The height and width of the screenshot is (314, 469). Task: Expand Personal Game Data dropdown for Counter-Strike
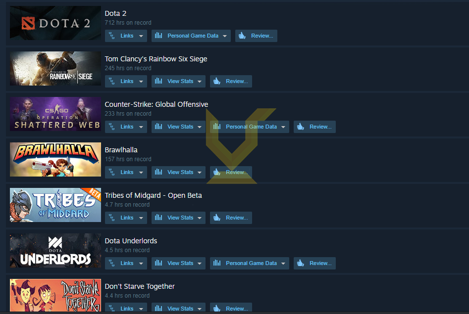(x=283, y=127)
